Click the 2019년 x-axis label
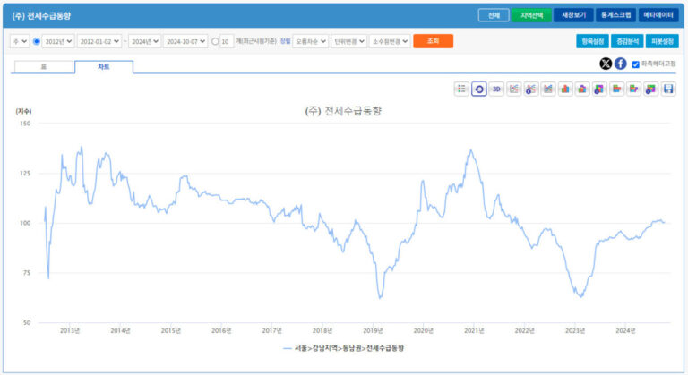The width and height of the screenshot is (688, 375). point(373,331)
